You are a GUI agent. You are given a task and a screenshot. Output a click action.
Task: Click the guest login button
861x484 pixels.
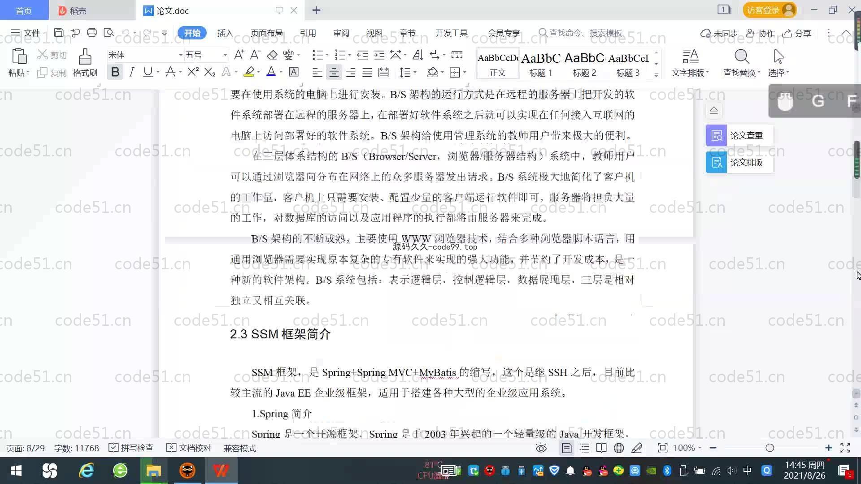pyautogui.click(x=770, y=10)
